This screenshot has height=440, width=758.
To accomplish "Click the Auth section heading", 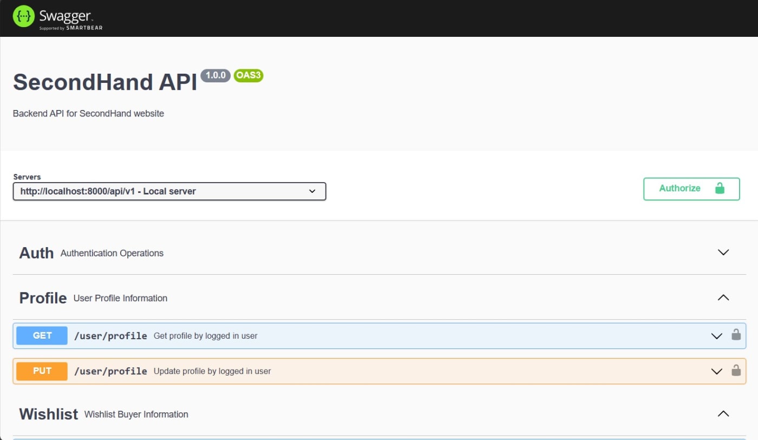I will (36, 253).
